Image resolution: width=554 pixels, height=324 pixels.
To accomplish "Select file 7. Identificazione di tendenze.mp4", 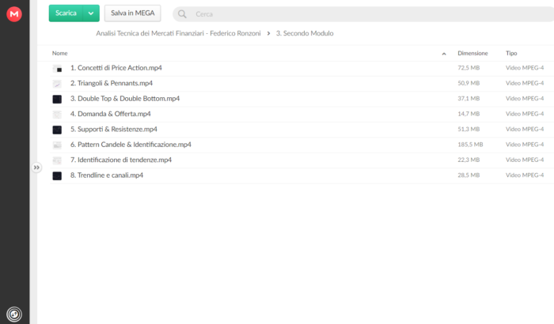I will (x=121, y=160).
